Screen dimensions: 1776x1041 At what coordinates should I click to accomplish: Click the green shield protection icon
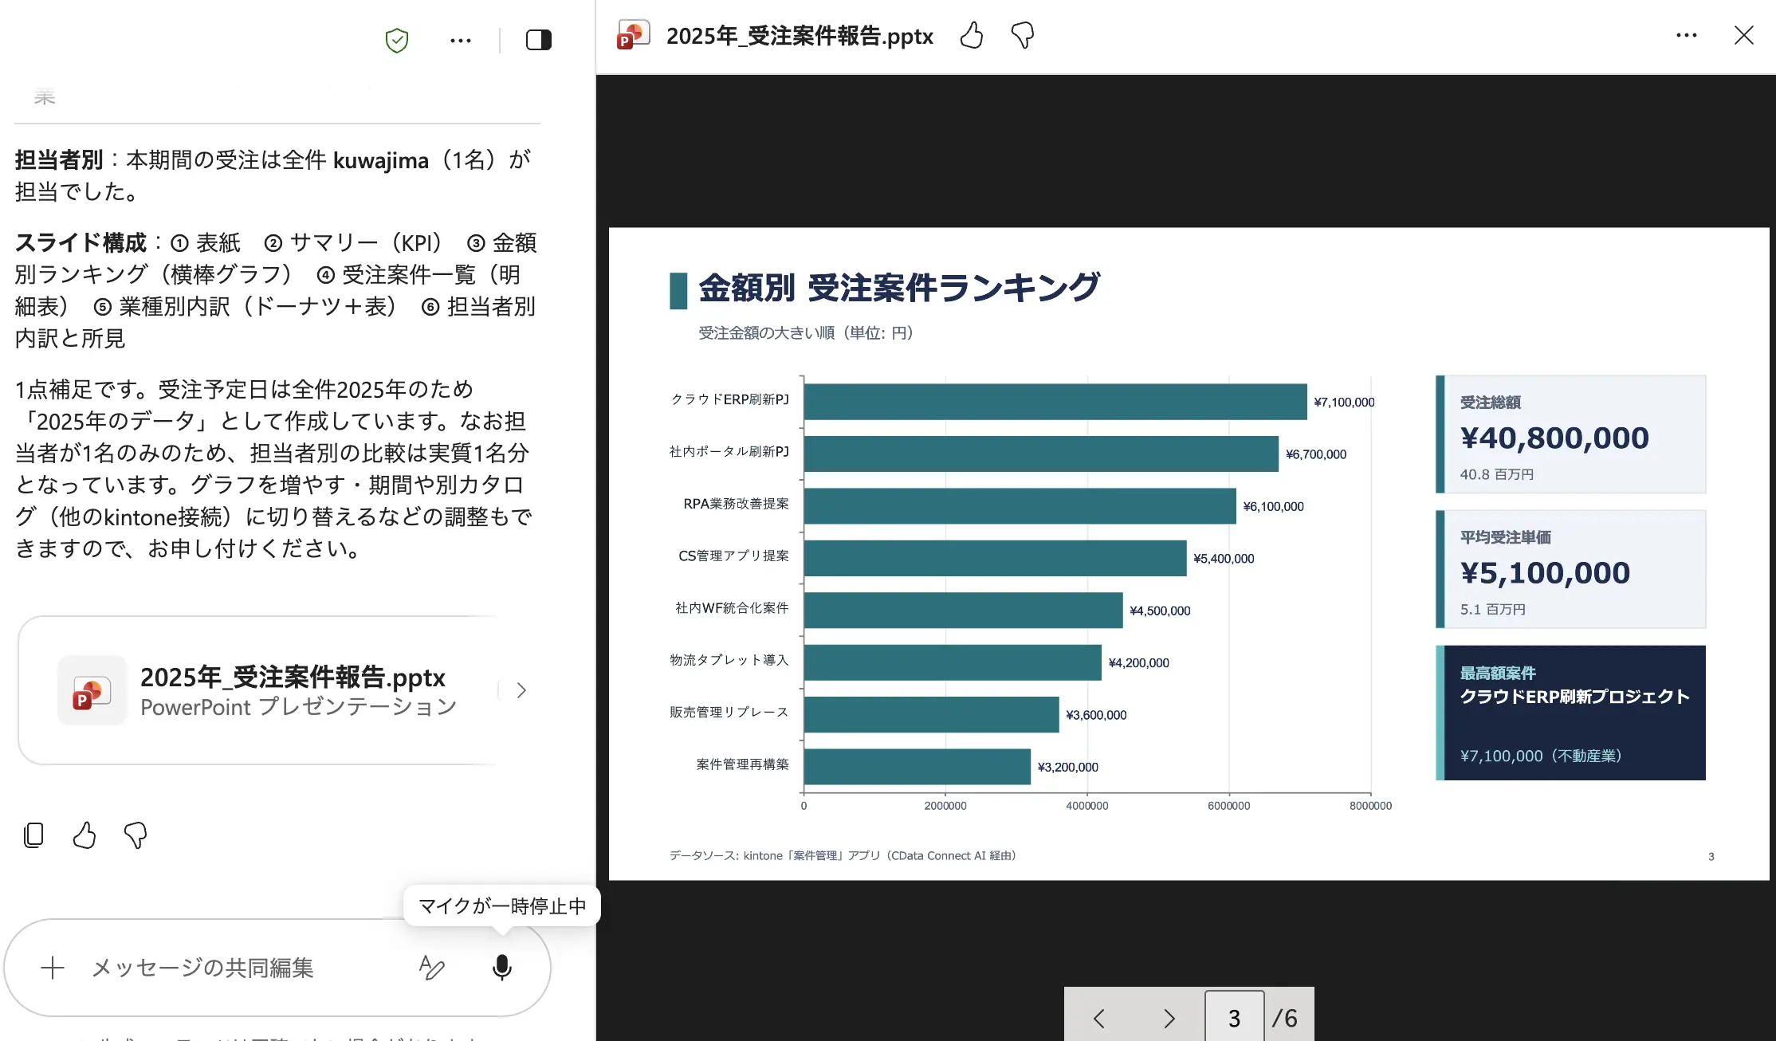[396, 40]
